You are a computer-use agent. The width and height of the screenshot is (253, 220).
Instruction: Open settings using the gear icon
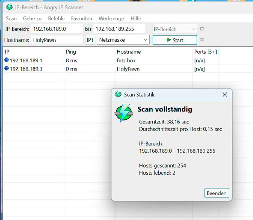point(201,29)
